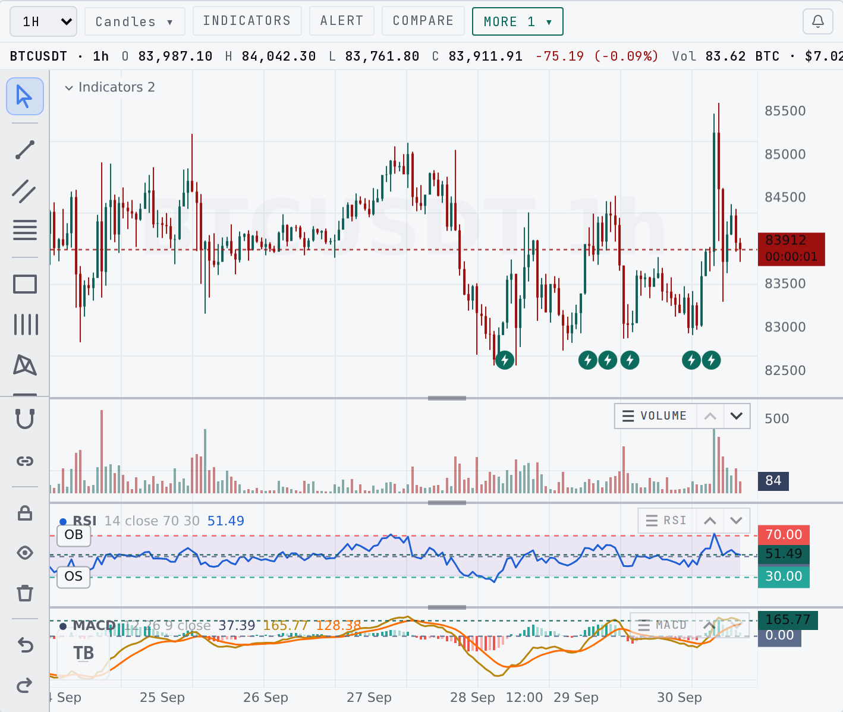The height and width of the screenshot is (712, 843).
Task: Open the MORE 1 dropdown
Action: (x=518, y=22)
